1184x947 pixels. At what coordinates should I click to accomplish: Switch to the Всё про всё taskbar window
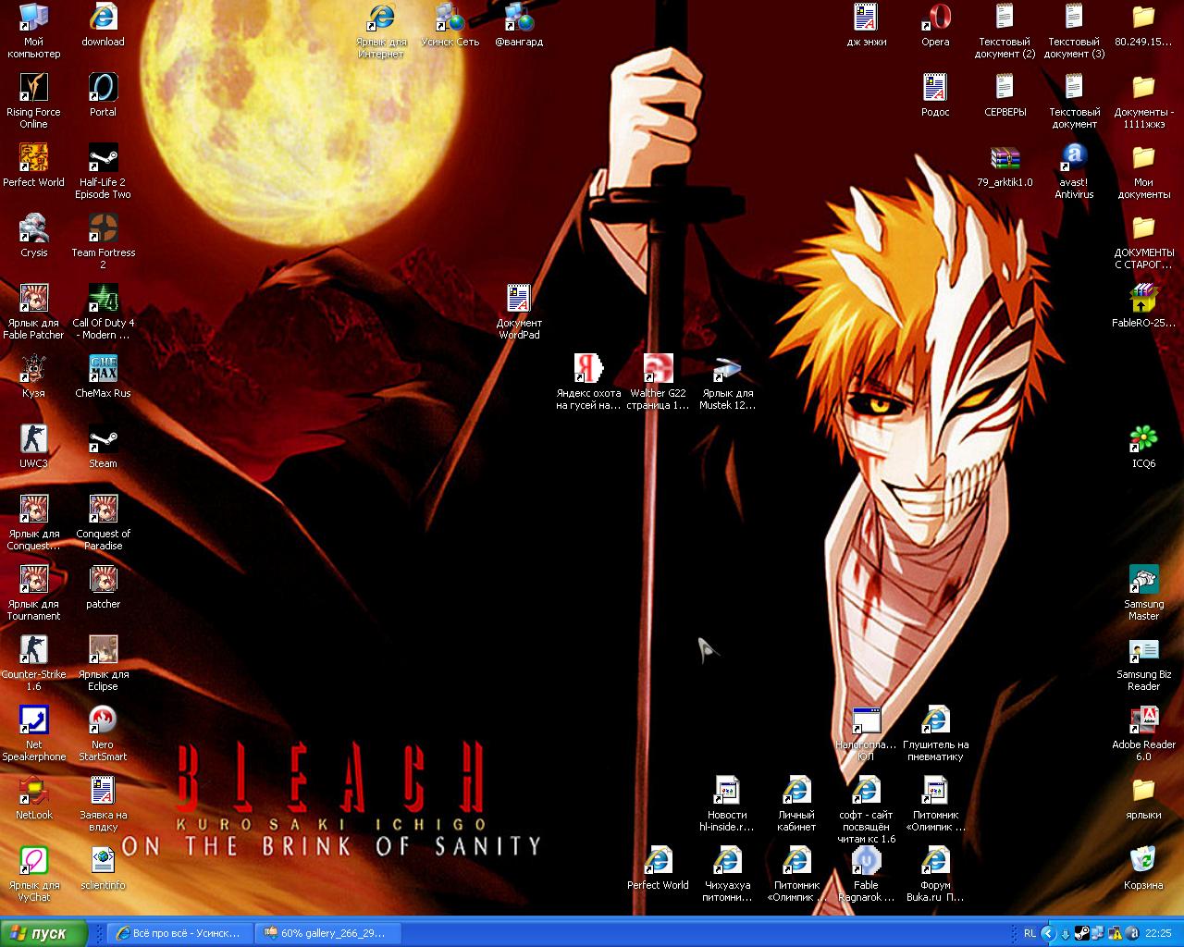(178, 933)
